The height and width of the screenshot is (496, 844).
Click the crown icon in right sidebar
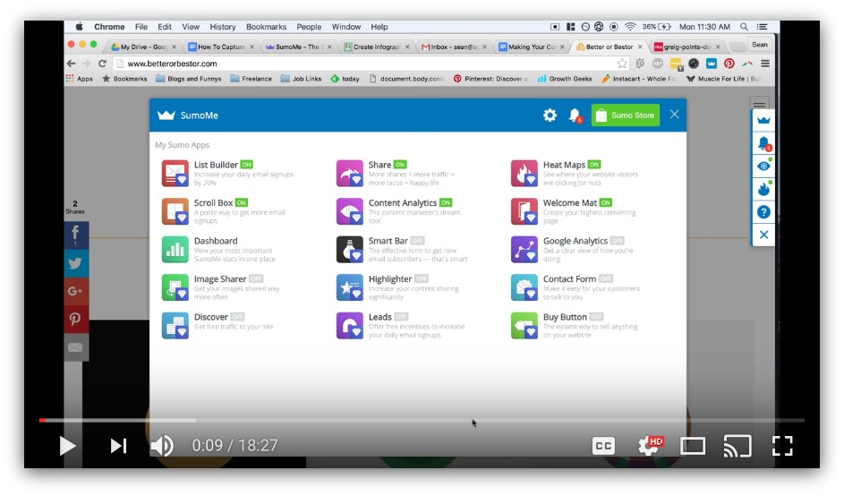point(763,120)
